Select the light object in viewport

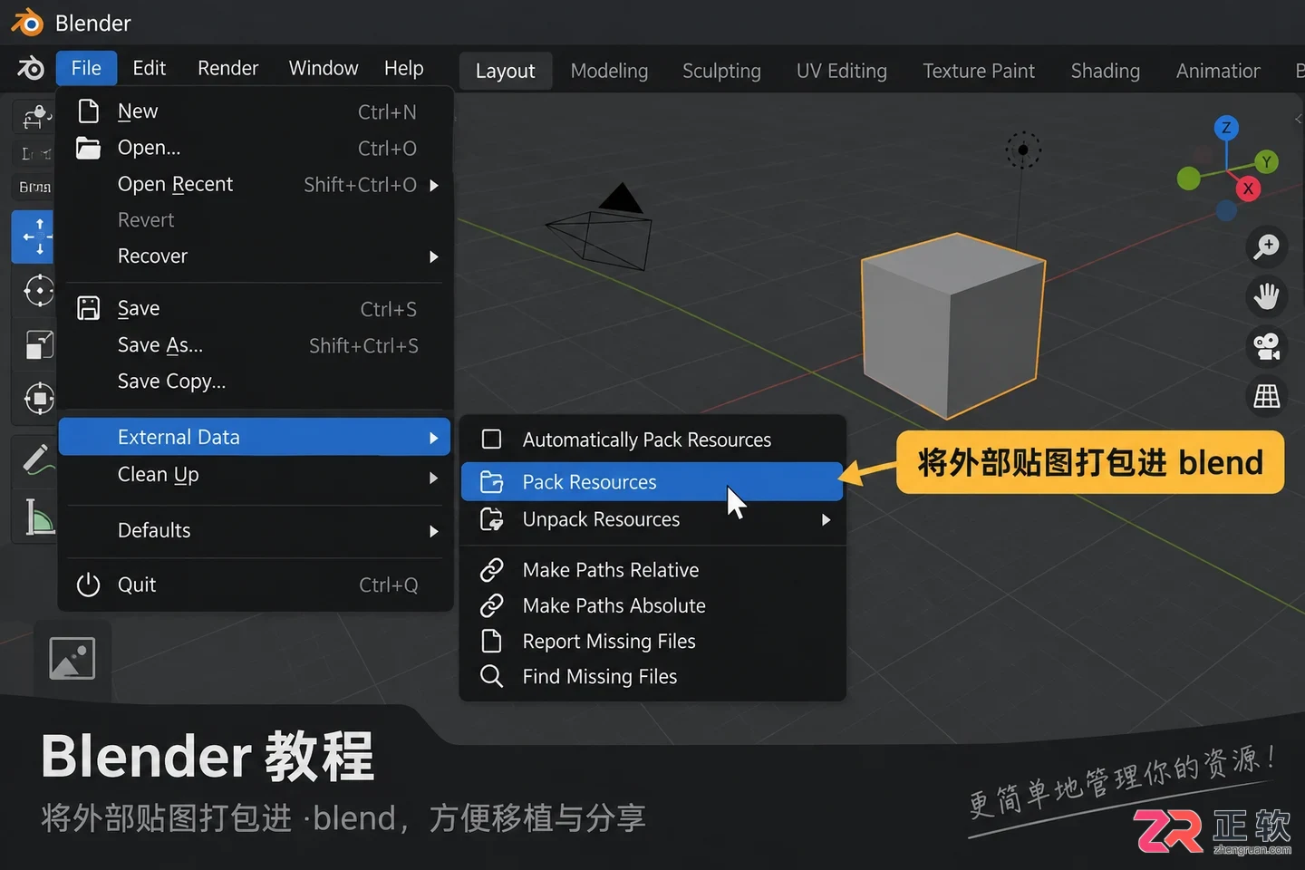click(1023, 150)
